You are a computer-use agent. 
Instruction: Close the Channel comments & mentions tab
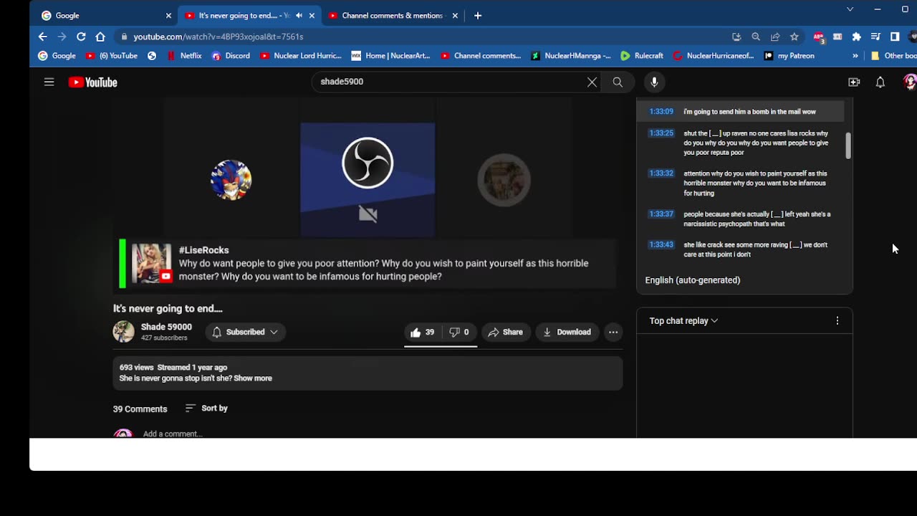pyautogui.click(x=455, y=15)
